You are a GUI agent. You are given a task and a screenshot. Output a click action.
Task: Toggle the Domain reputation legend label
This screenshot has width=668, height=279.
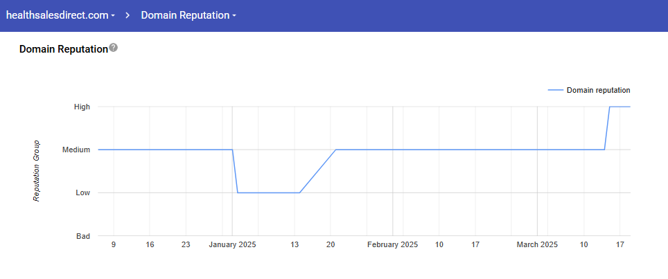(598, 90)
